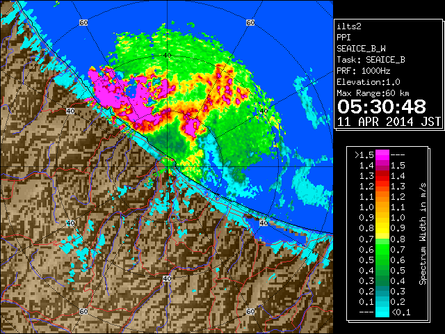Click the southern 40 km range ring label
445x334 pixels.
[x=167, y=278]
